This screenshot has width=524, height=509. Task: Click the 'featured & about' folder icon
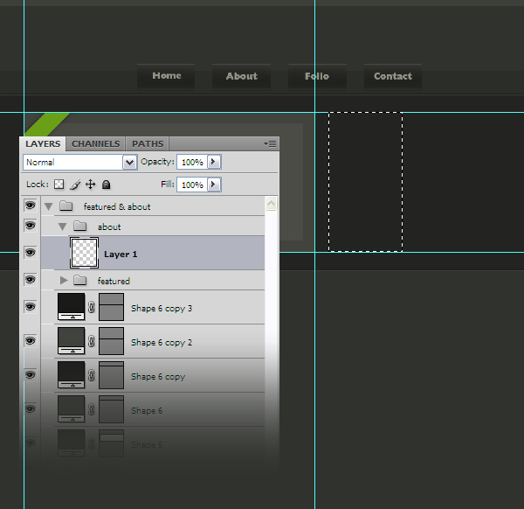(x=65, y=206)
